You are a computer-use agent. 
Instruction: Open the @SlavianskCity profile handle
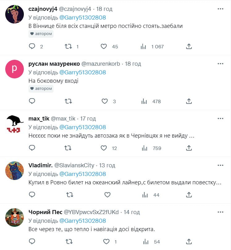pyautogui.click(x=74, y=165)
